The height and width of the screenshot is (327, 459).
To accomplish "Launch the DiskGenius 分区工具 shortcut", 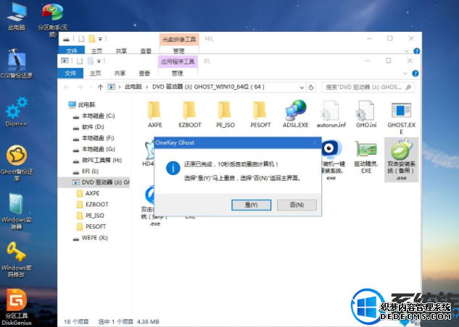I will 17,307.
